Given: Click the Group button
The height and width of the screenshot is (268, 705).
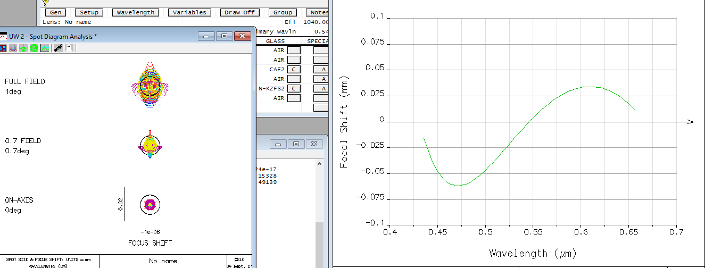Looking at the screenshot, I should coord(283,12).
